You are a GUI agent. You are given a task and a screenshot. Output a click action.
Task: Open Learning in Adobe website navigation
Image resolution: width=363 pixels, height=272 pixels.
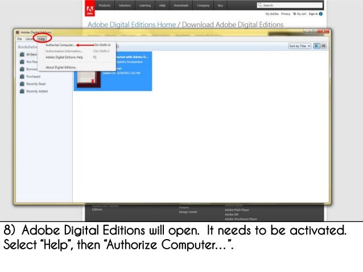click(145, 5)
